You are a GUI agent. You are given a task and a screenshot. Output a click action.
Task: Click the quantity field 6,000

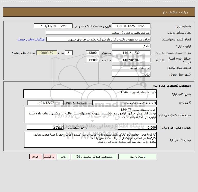[137, 127]
